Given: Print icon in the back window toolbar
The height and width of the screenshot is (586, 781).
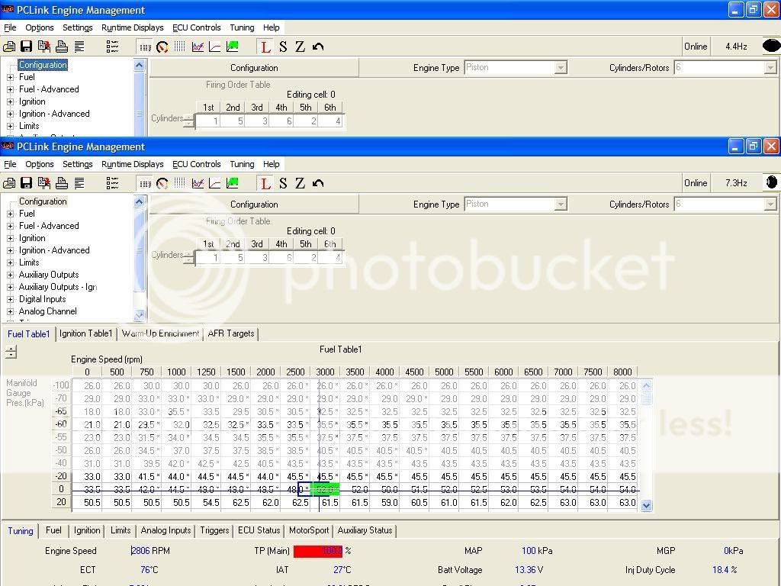Looking at the screenshot, I should [x=62, y=47].
